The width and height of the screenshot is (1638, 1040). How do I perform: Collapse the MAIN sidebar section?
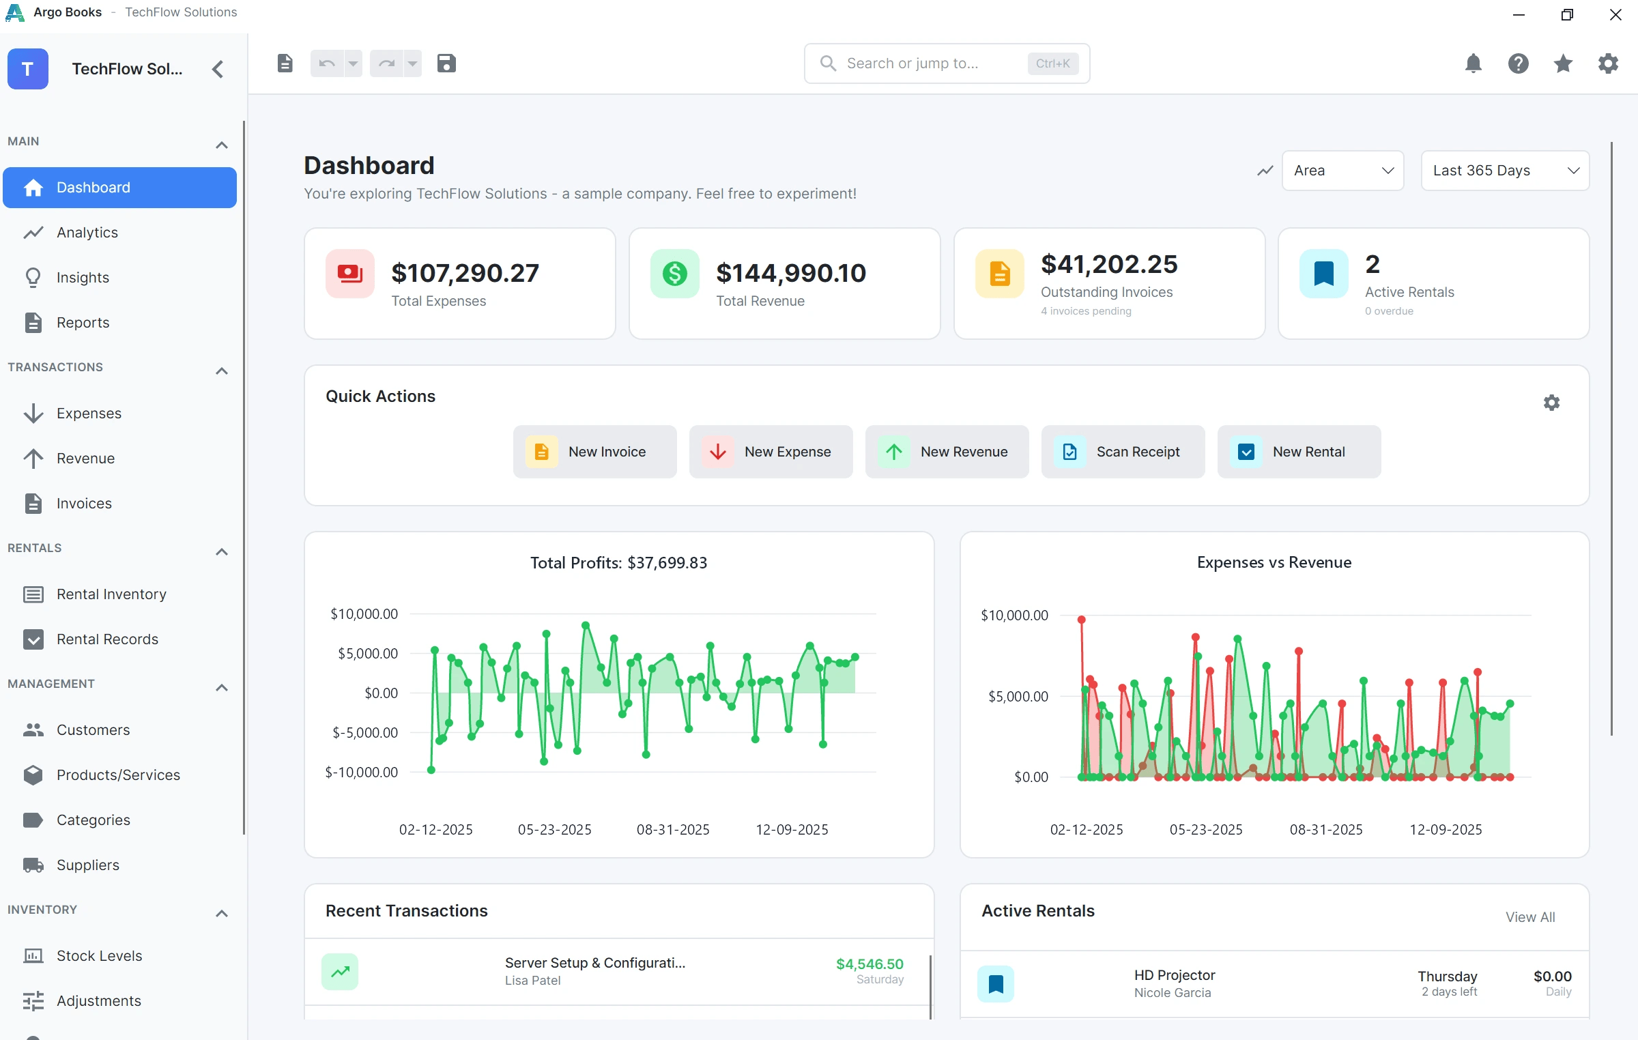[x=221, y=145]
